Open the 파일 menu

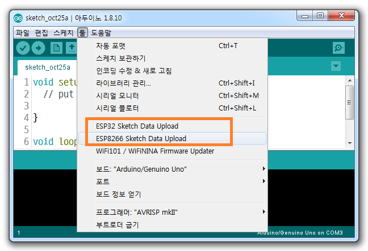point(23,33)
